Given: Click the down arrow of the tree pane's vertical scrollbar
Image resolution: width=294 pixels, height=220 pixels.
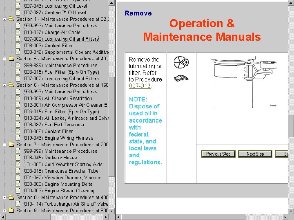Looking at the screenshot, I should (112, 211).
